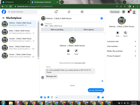Click the $900 - 2 Beds 1 Bath House listing
140x105 pixels.
point(53,26)
